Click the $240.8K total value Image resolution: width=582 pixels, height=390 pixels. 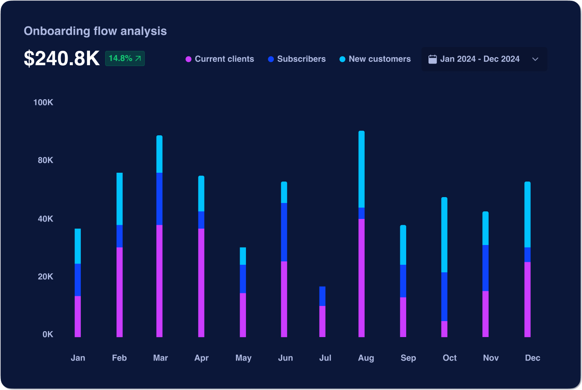62,58
